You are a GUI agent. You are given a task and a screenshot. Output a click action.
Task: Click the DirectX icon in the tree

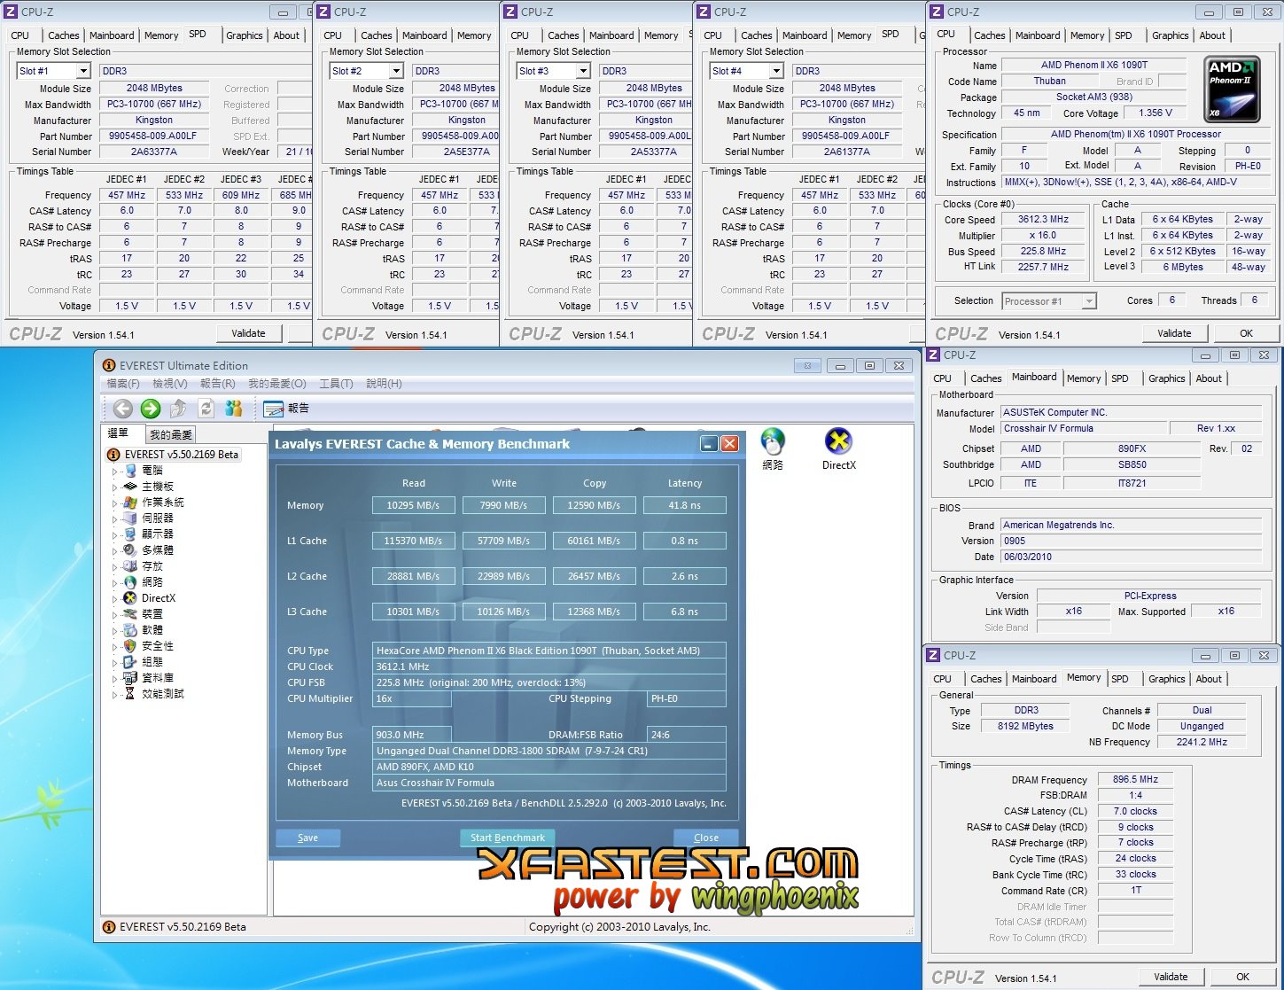point(130,598)
